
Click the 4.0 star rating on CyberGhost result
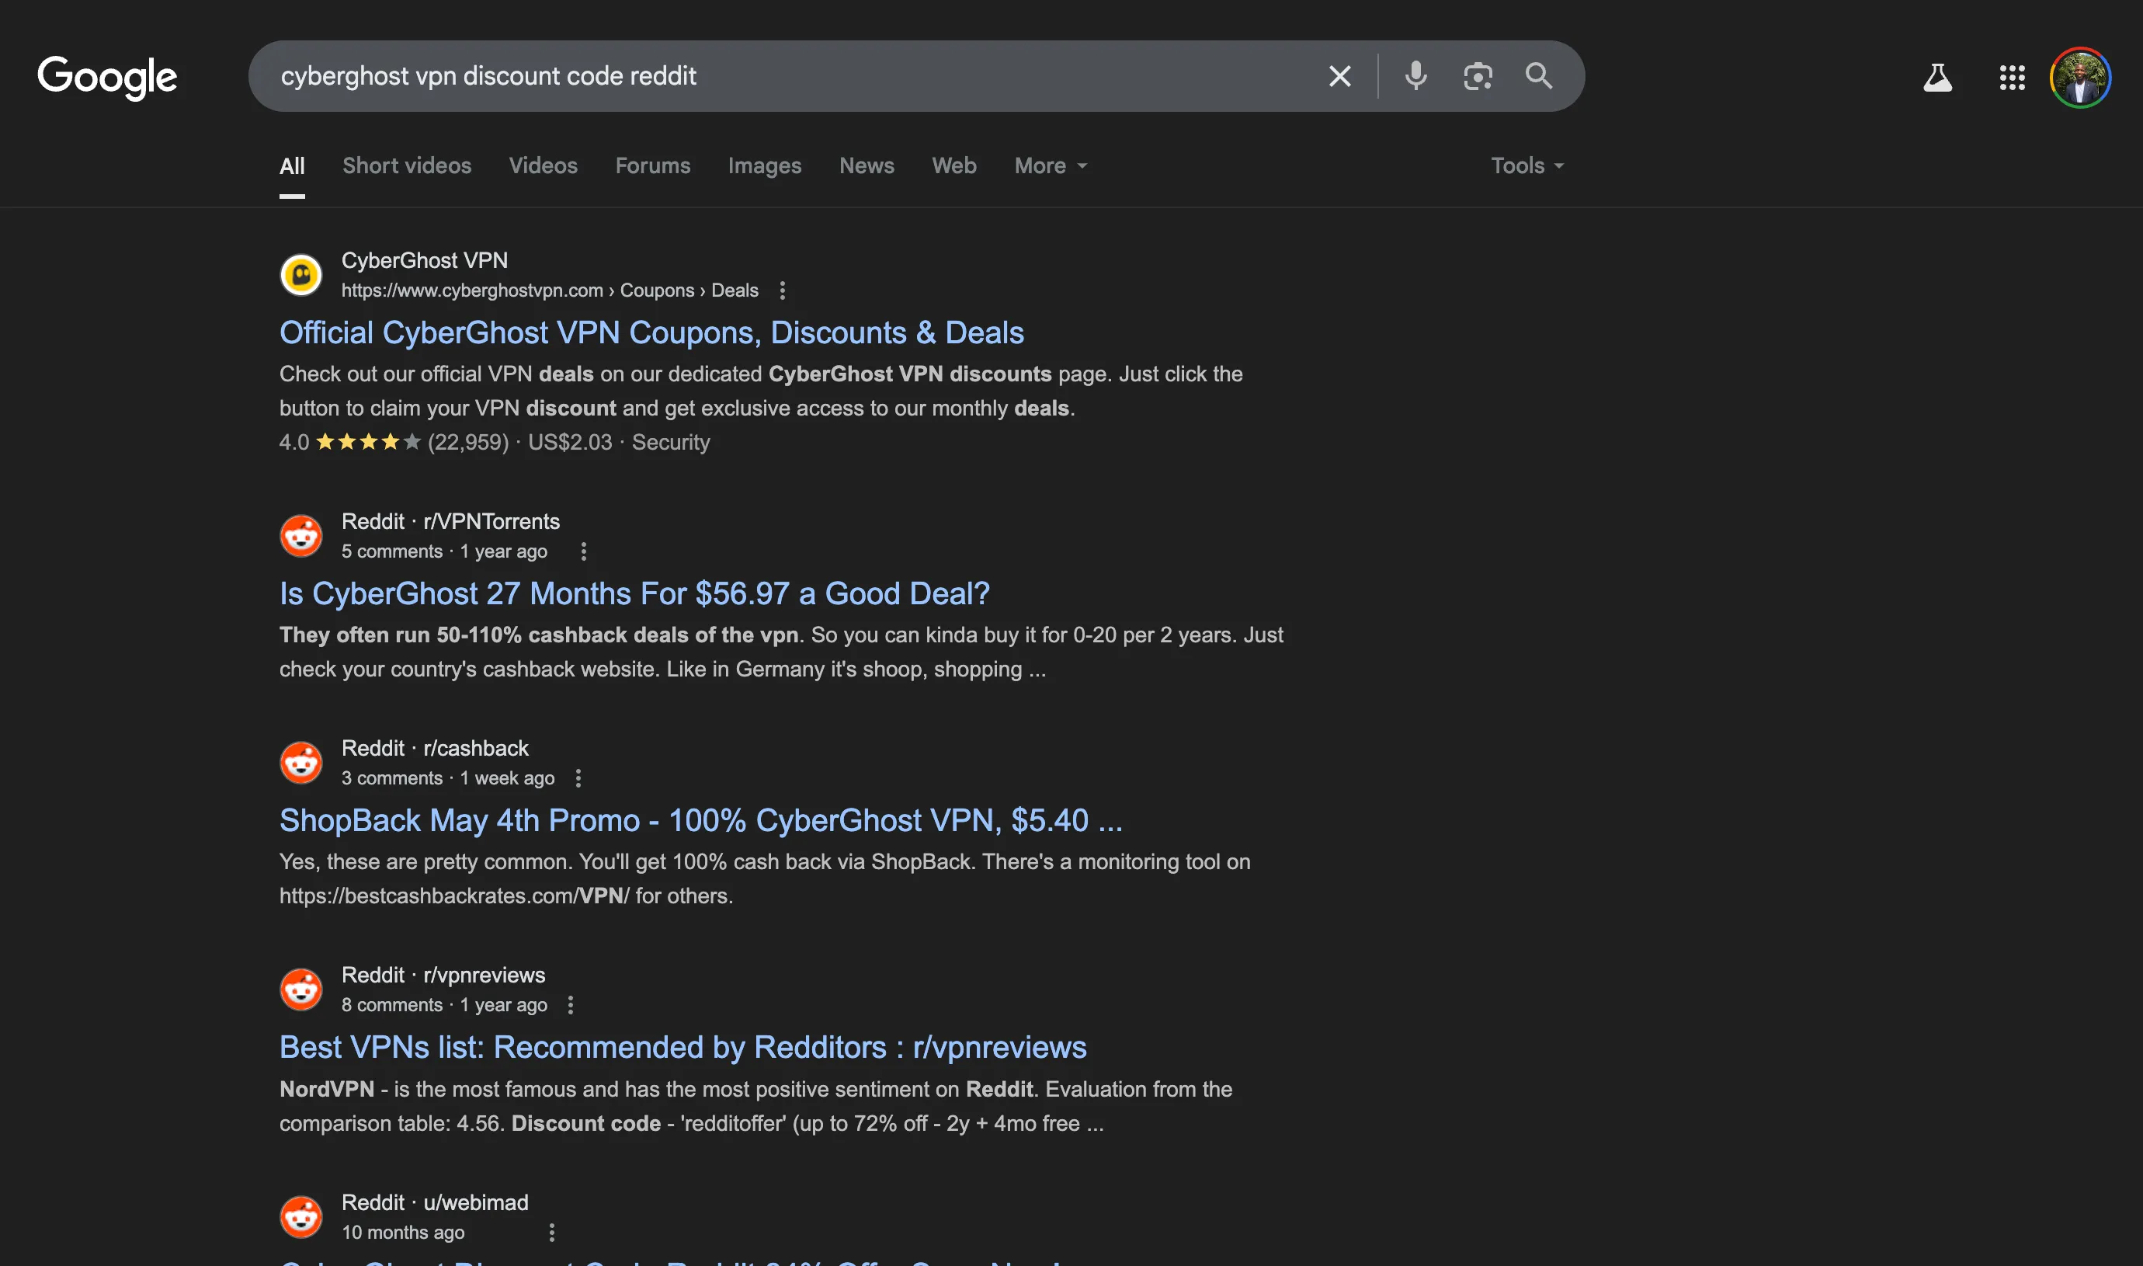349,442
